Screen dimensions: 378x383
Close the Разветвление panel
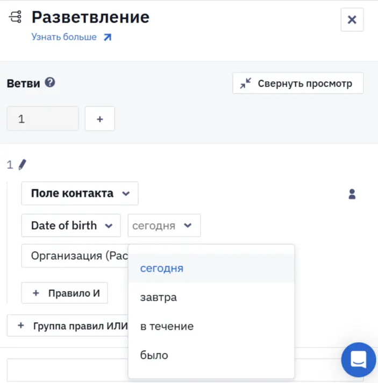352,19
